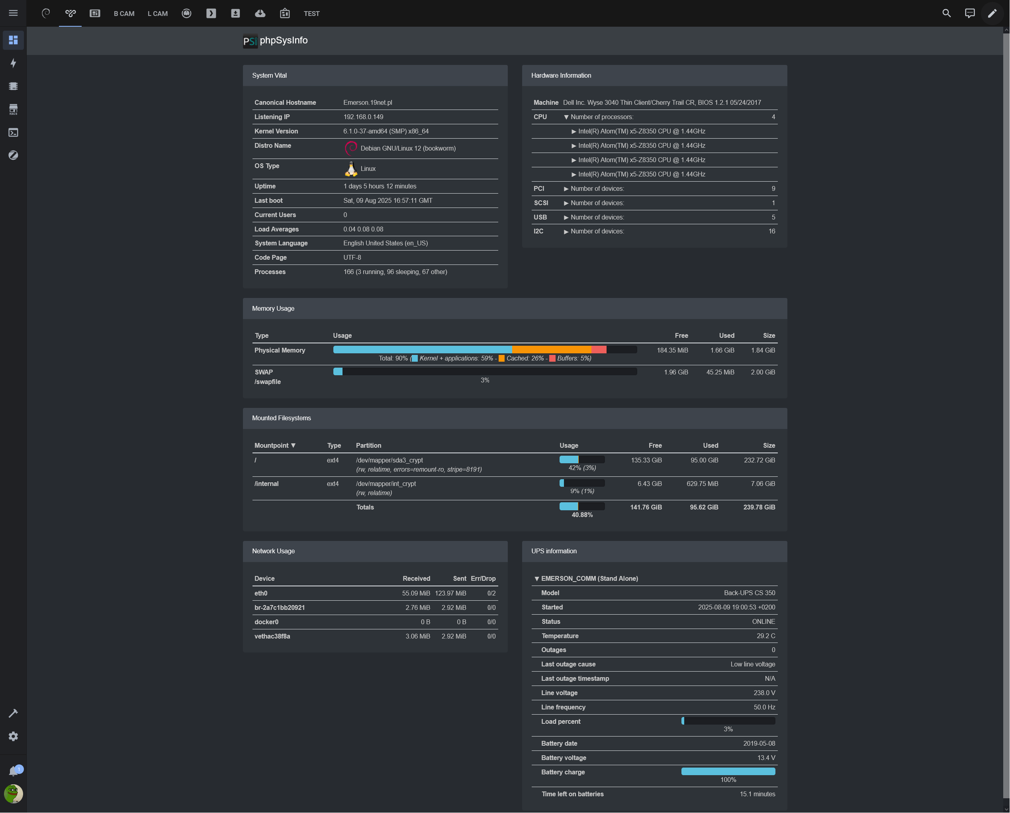Viewport: 1010px width, 813px height.
Task: Open Developer Tools hammer icon
Action: pyautogui.click(x=13, y=713)
